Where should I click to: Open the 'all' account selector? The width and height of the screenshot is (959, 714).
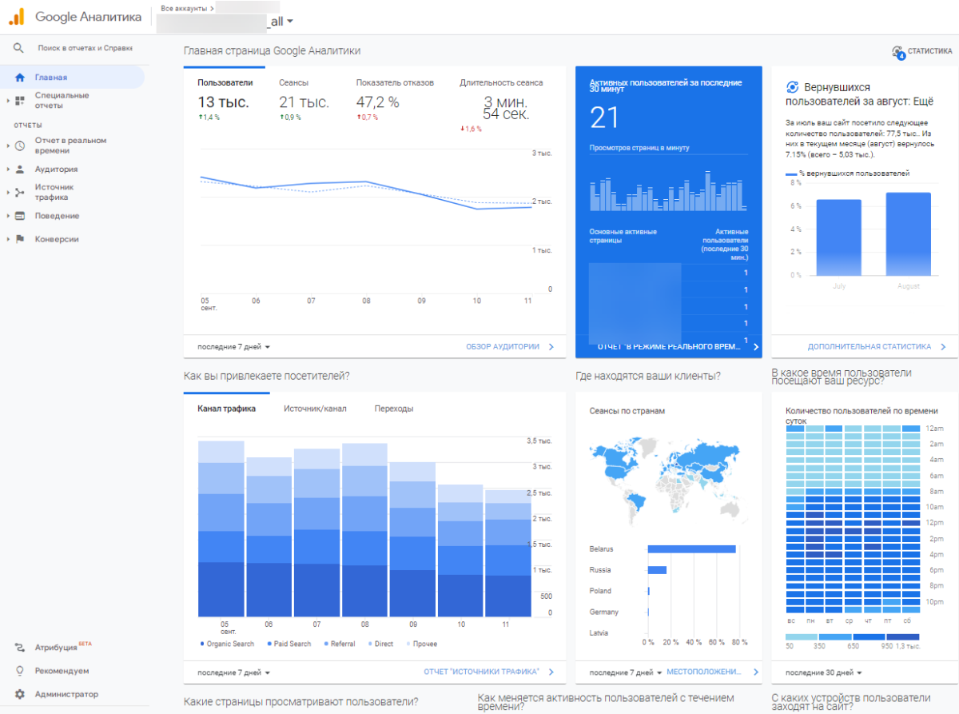tap(275, 22)
